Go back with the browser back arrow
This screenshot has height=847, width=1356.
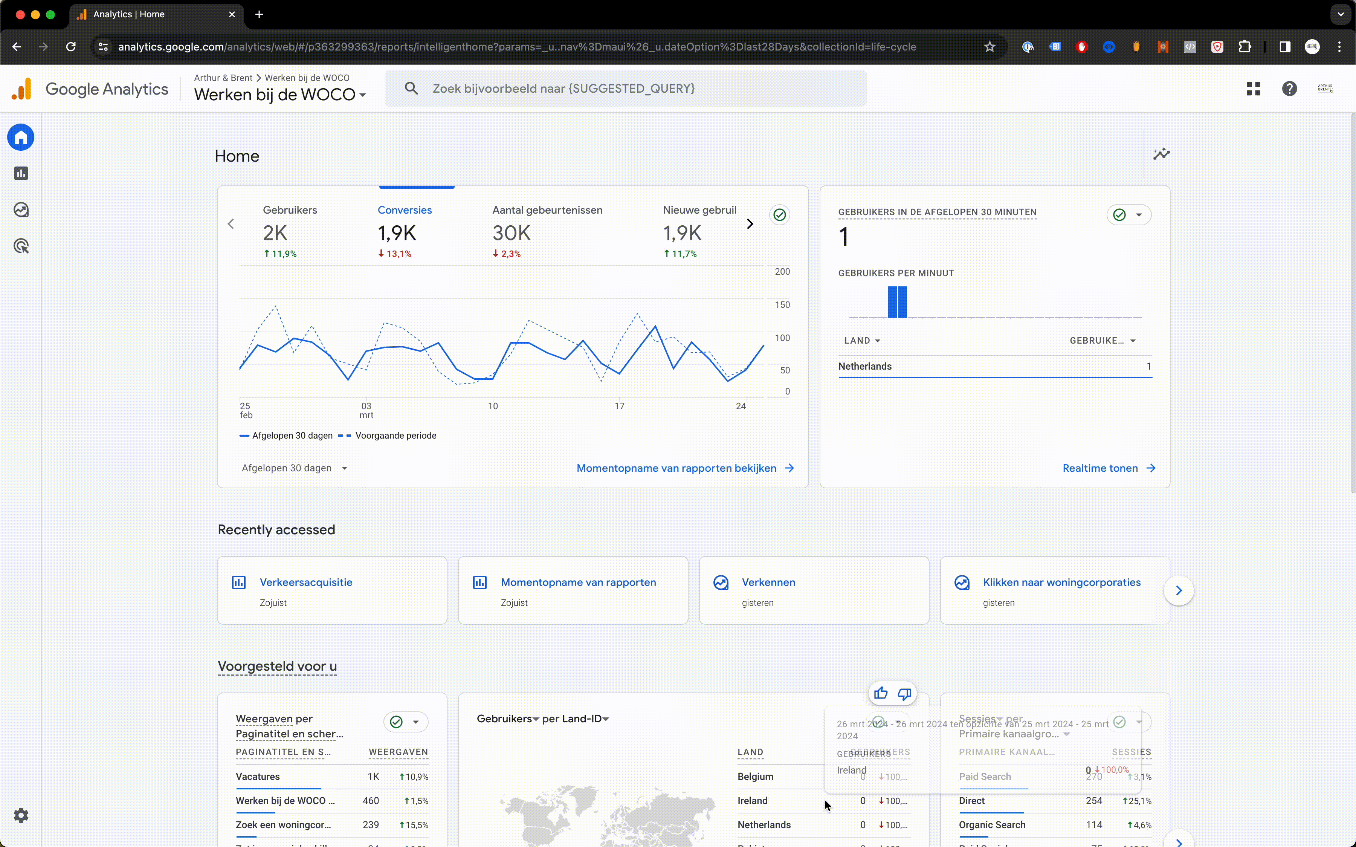pos(17,47)
